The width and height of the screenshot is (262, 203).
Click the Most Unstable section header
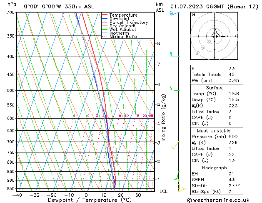point(215,131)
